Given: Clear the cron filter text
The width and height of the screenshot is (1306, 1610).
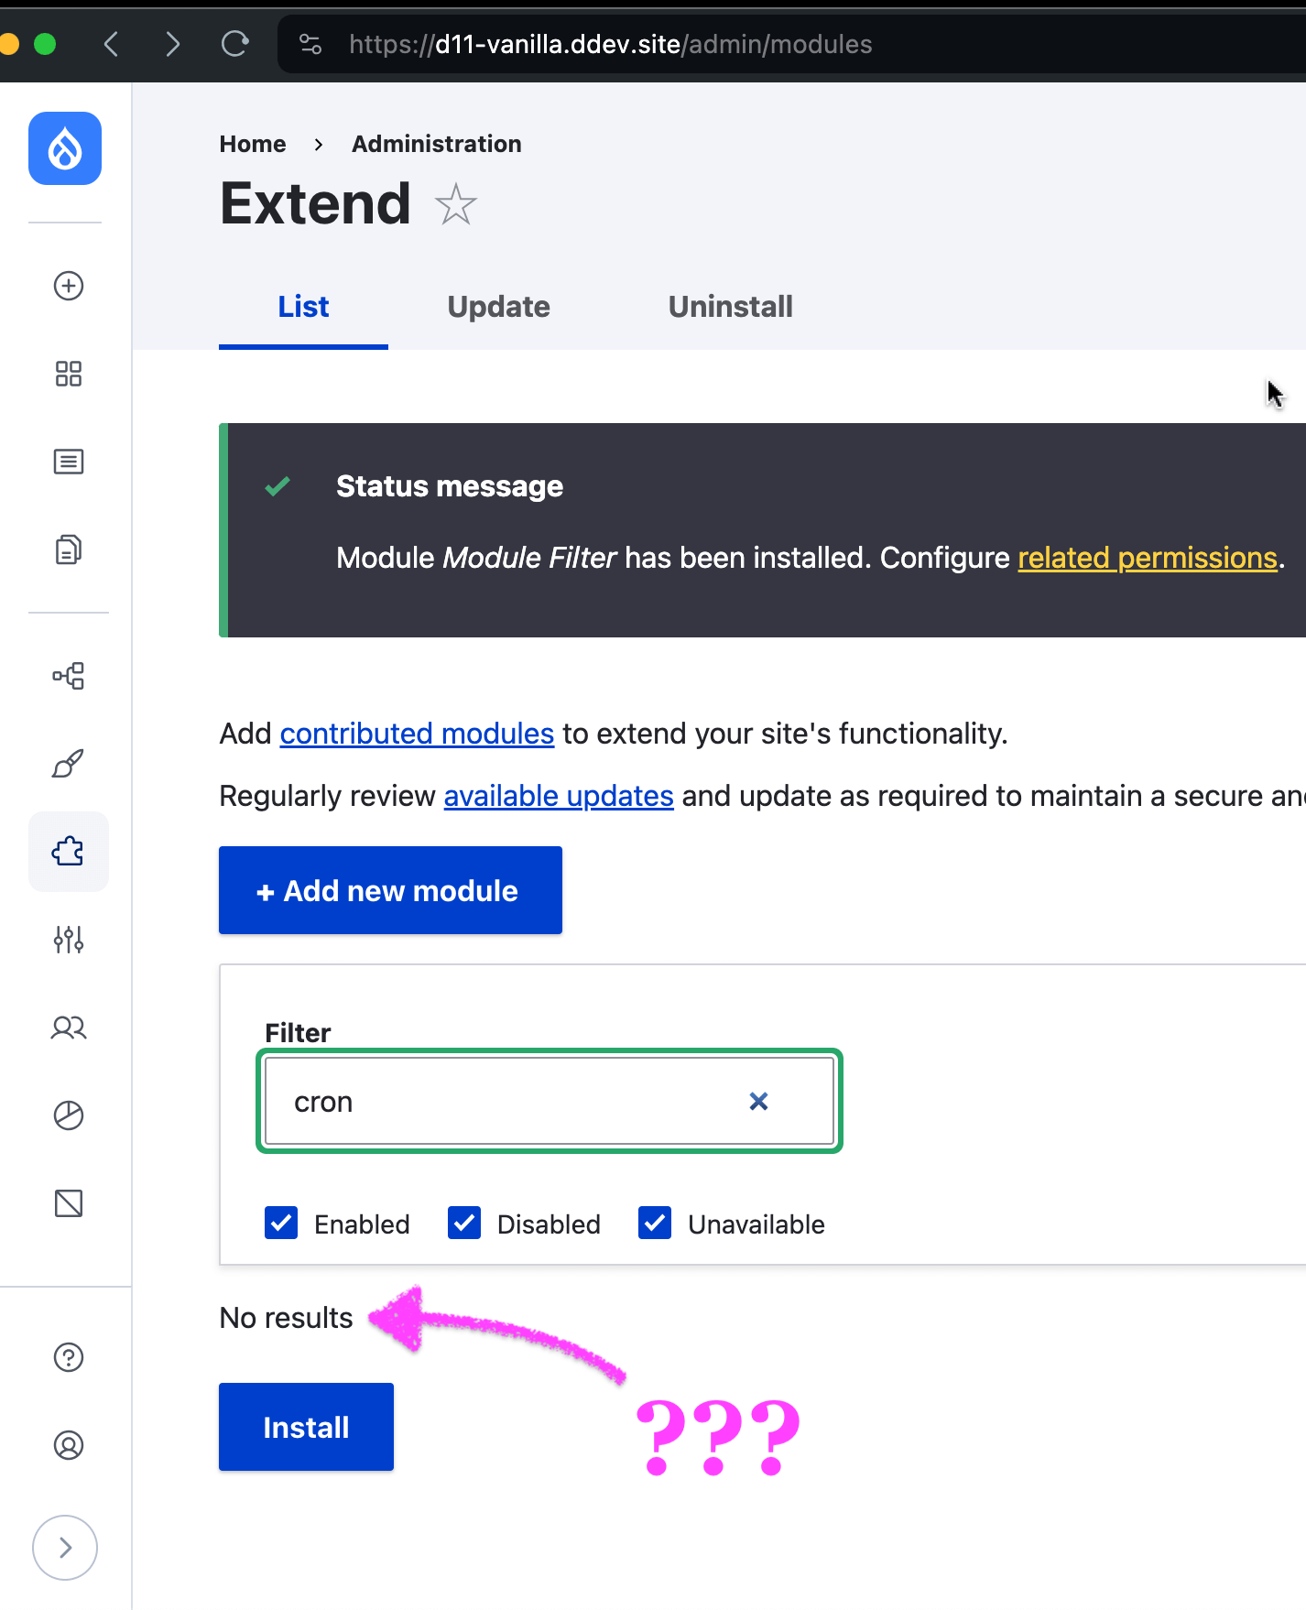Looking at the screenshot, I should (x=758, y=1101).
